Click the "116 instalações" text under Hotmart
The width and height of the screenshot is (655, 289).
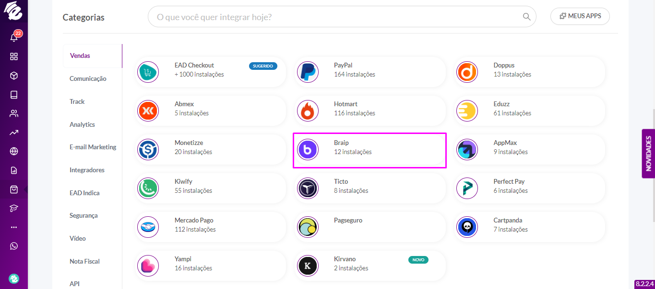pyautogui.click(x=355, y=113)
